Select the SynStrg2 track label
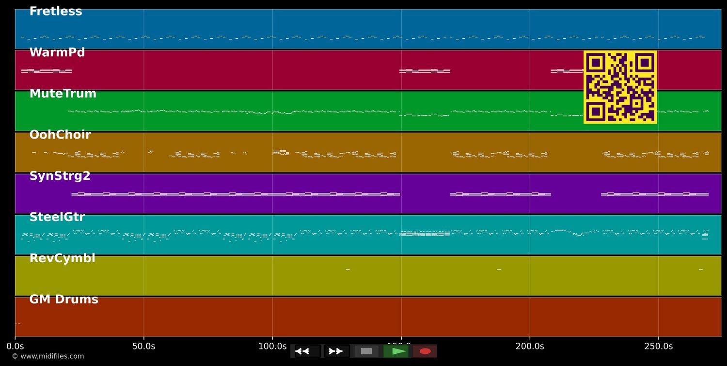Image resolution: width=727 pixels, height=366 pixels. pos(60,176)
